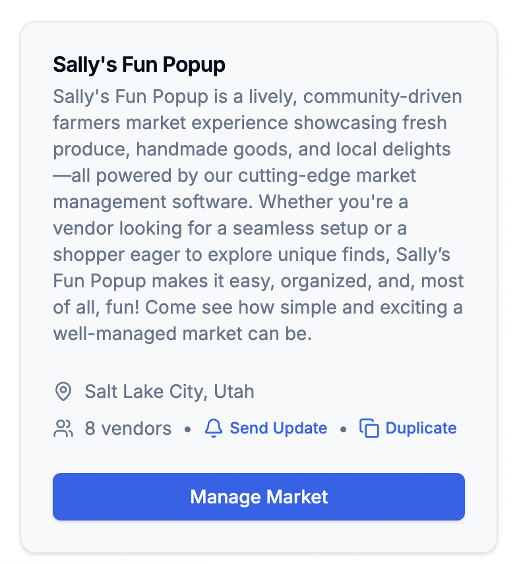521x564 pixels.
Task: Tap the map marker next to Salt Lake City
Action: click(x=63, y=391)
